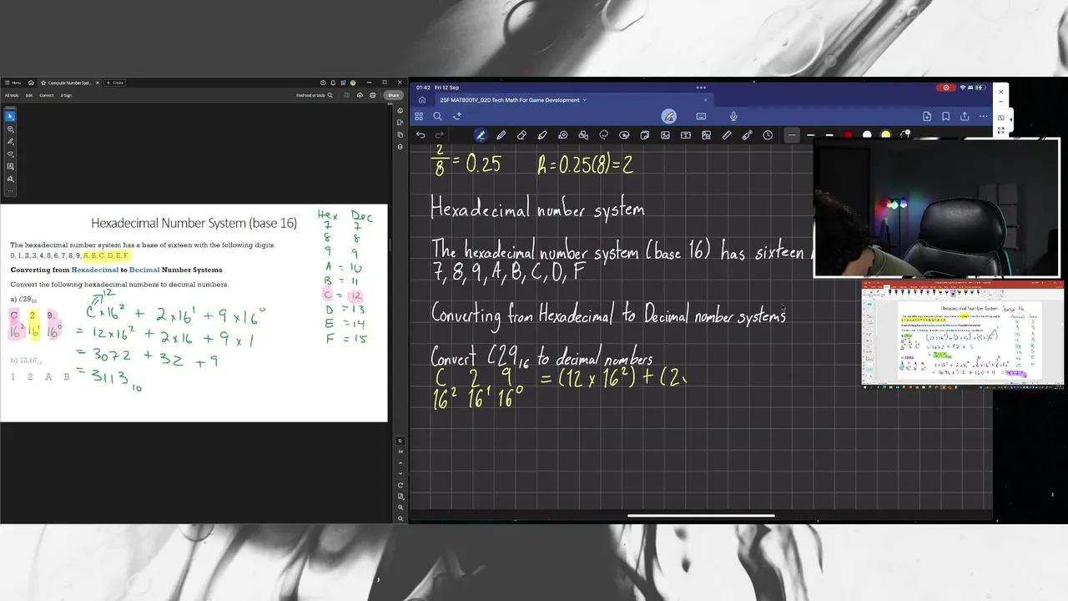Open the pages panel in PDF right rail
1068x601 pixels.
[x=400, y=134]
